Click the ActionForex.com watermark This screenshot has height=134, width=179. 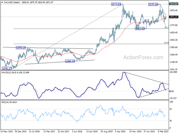(143, 57)
